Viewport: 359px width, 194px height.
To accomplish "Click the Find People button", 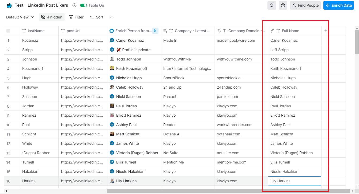I will tap(305, 5).
